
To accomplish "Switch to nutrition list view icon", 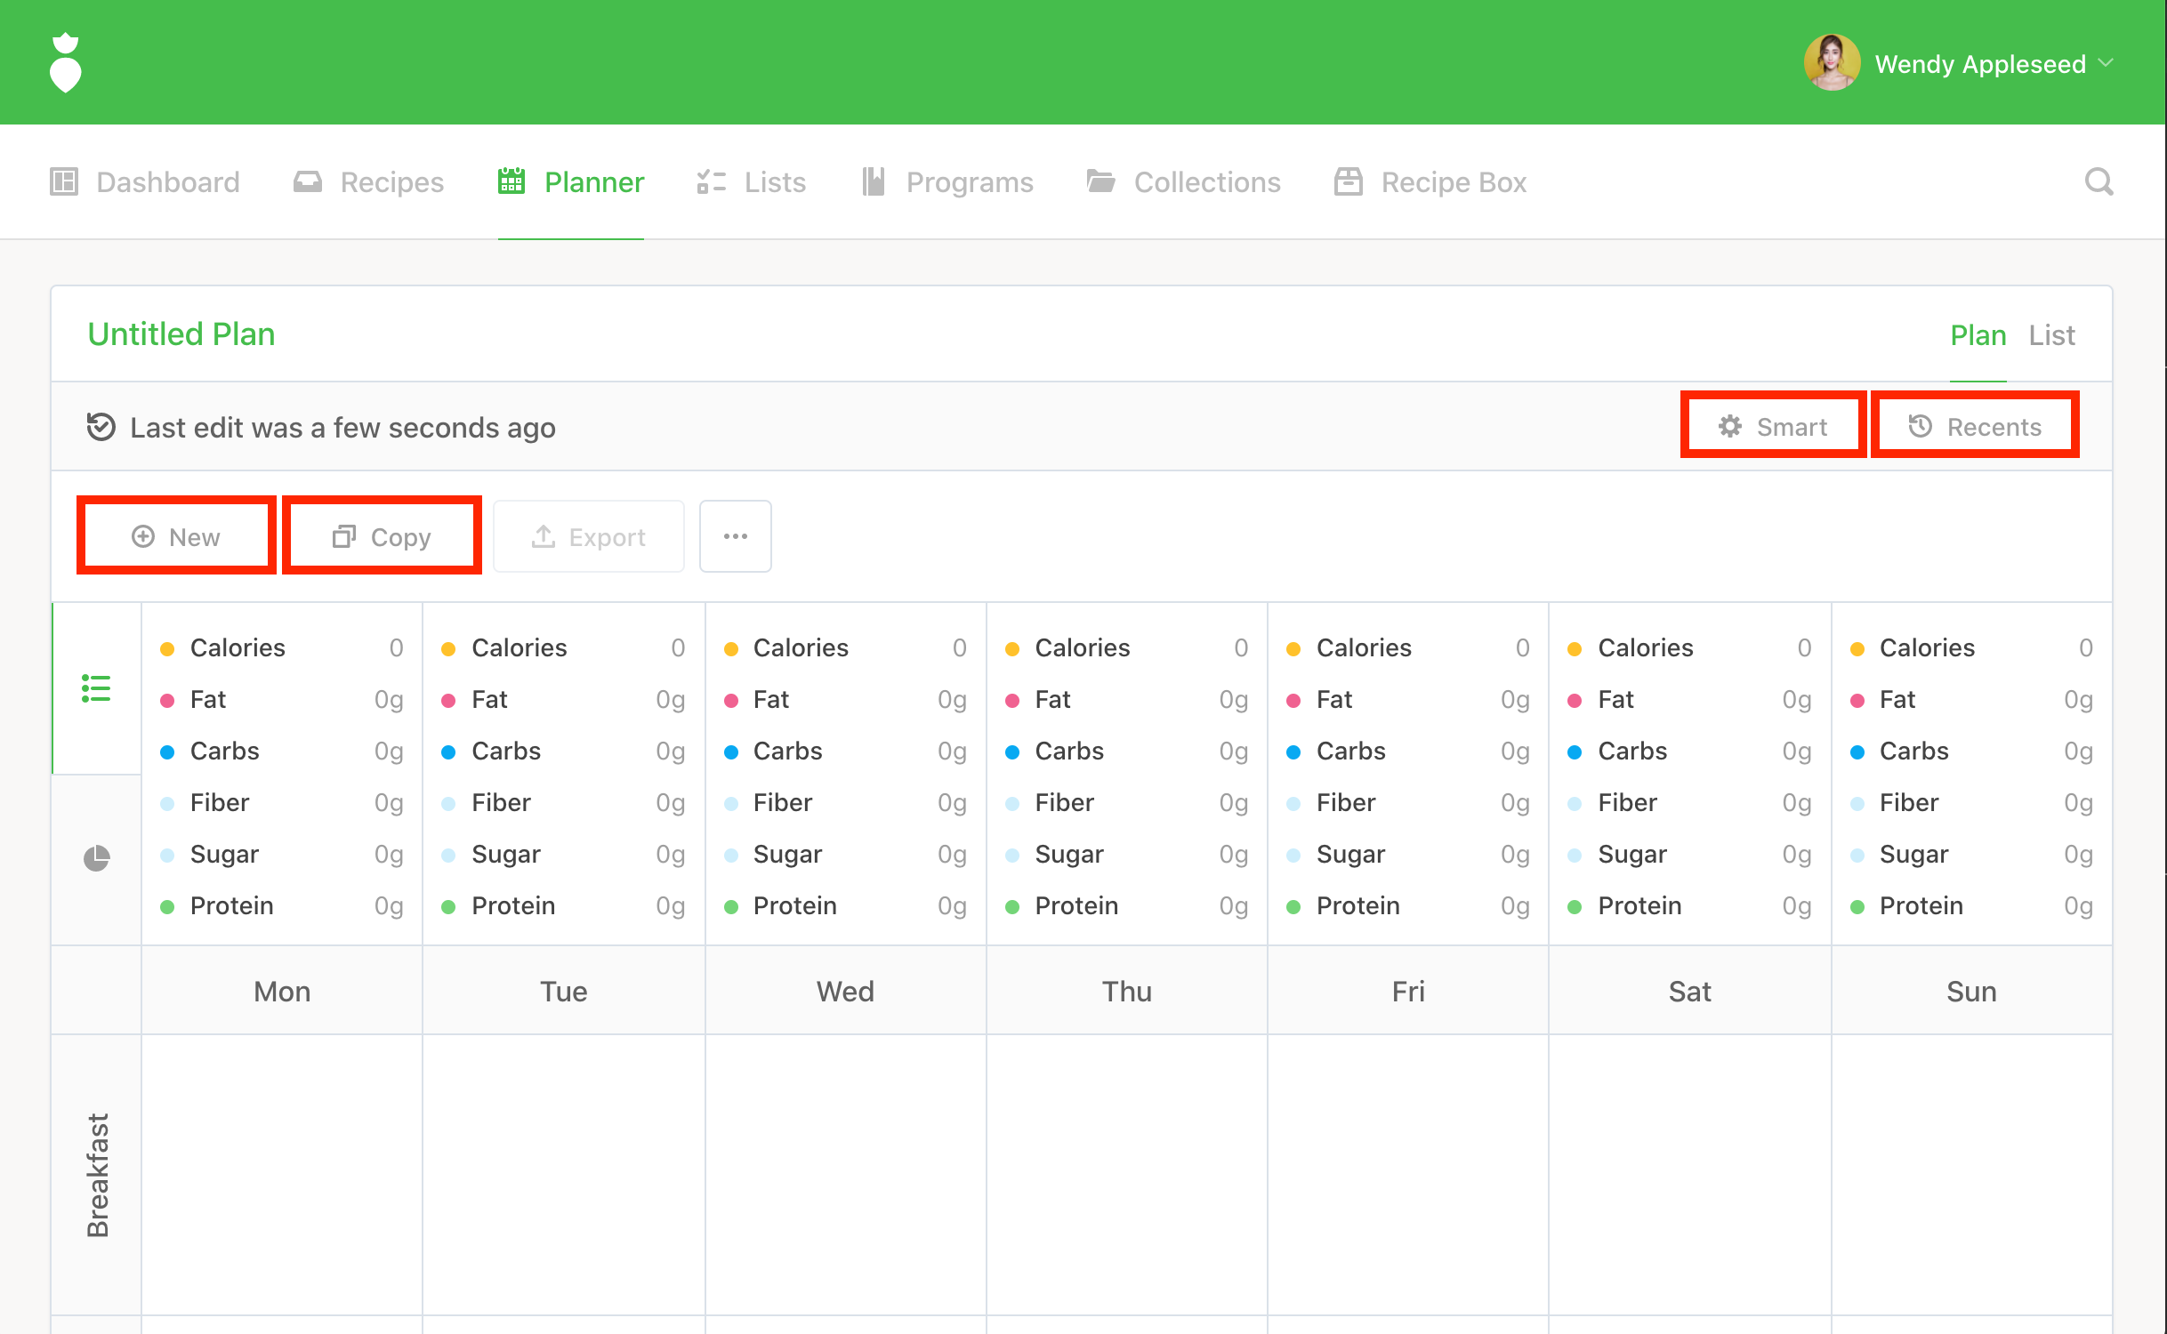I will click(96, 688).
